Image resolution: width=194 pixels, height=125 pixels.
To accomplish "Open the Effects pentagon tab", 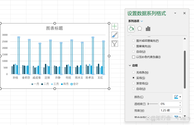I will point(139,29).
